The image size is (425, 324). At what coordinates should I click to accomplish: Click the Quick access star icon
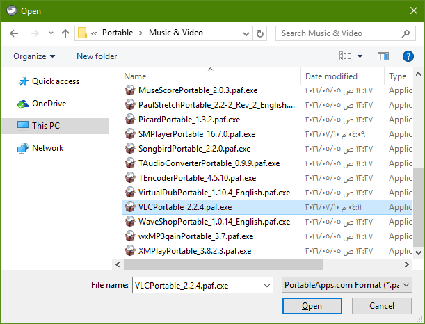(x=24, y=81)
